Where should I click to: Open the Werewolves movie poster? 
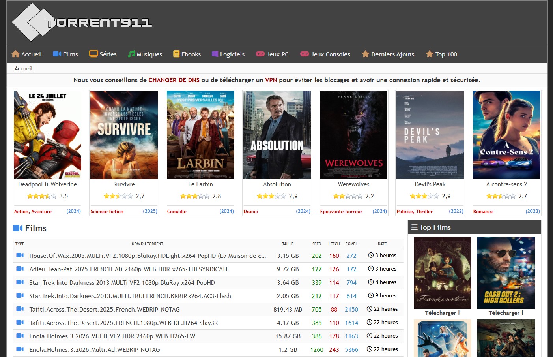[x=353, y=135]
